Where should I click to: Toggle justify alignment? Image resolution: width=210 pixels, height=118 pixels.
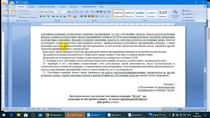(x=93, y=16)
